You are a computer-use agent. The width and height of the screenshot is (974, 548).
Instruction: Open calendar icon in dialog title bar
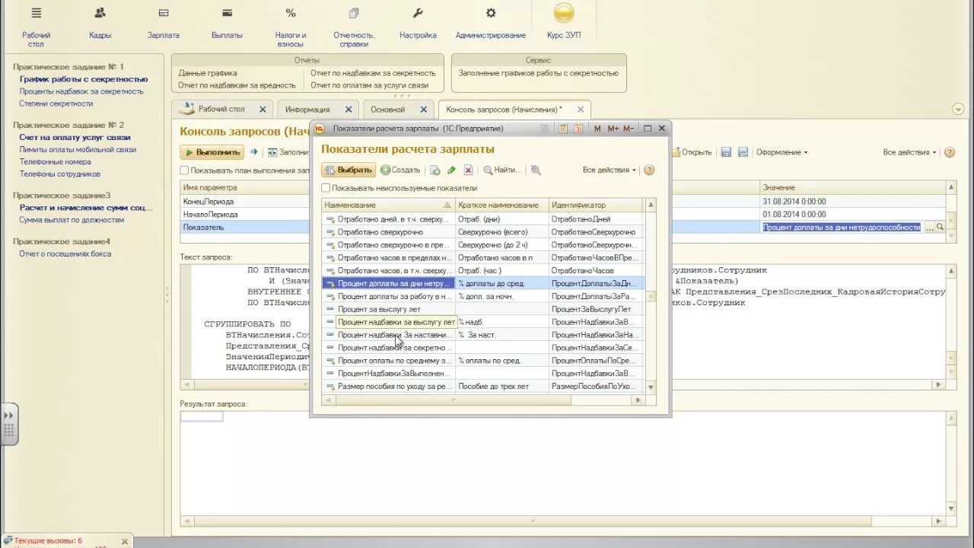click(578, 129)
